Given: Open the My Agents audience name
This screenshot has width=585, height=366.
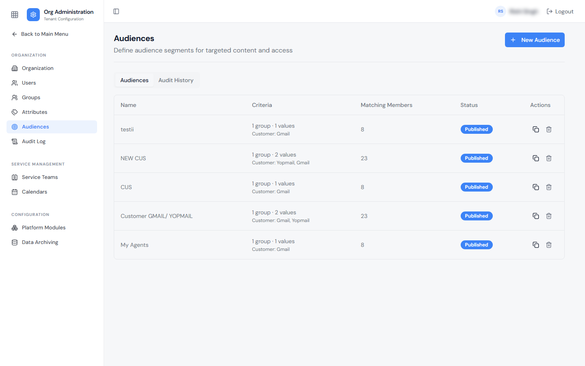Looking at the screenshot, I should [134, 245].
